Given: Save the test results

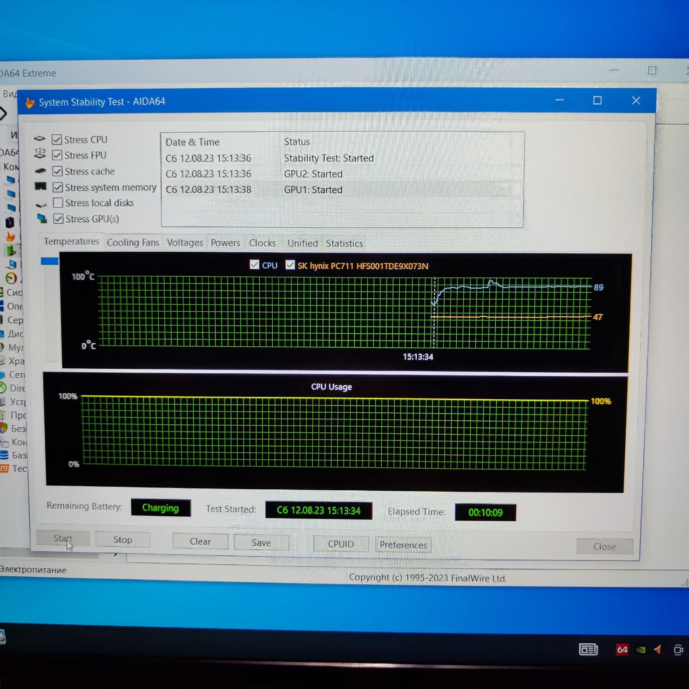Looking at the screenshot, I should pos(261,543).
